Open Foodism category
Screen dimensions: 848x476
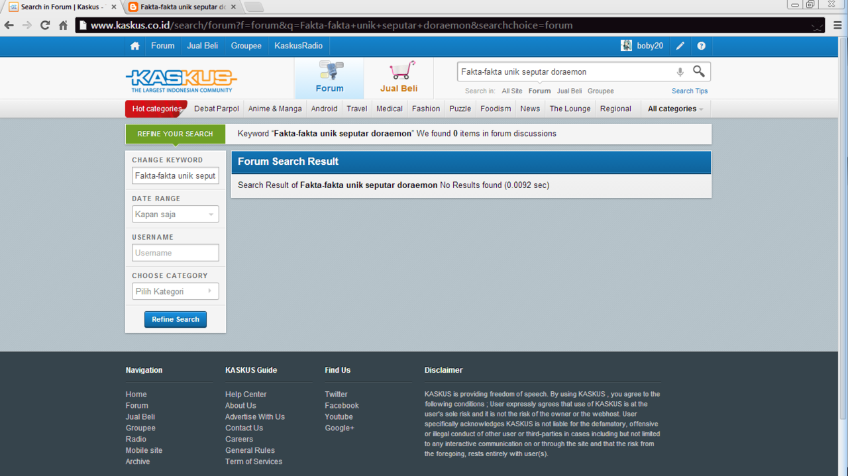click(x=496, y=109)
